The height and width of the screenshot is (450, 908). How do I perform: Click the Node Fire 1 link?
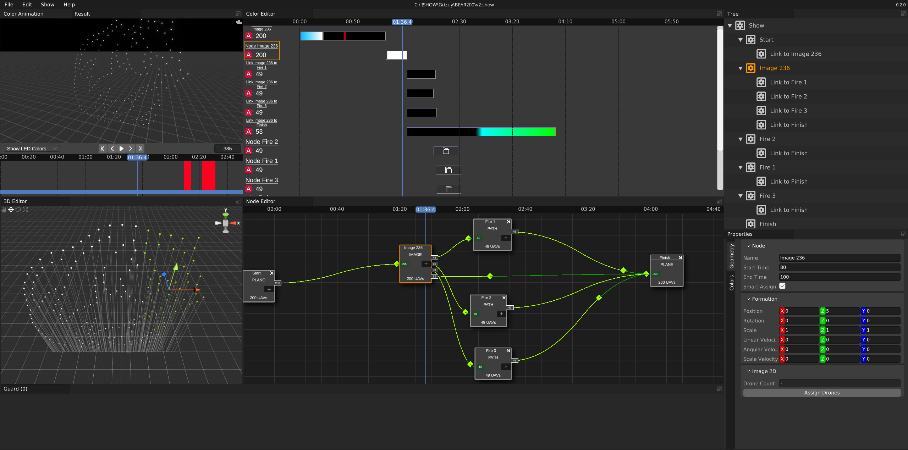tap(262, 161)
